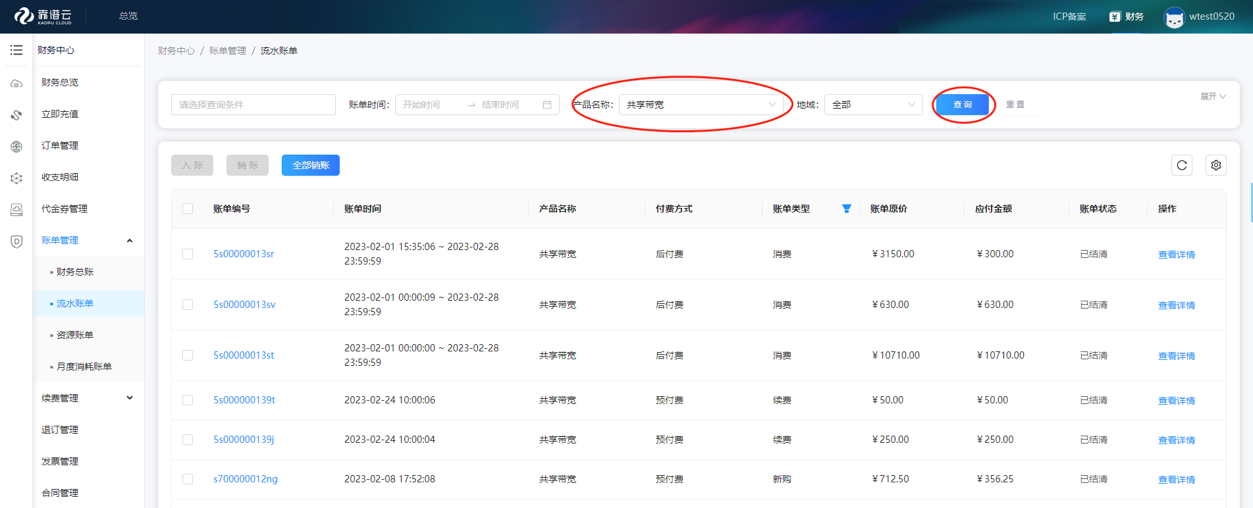Click the 请选择查询条件 search input field

(253, 105)
